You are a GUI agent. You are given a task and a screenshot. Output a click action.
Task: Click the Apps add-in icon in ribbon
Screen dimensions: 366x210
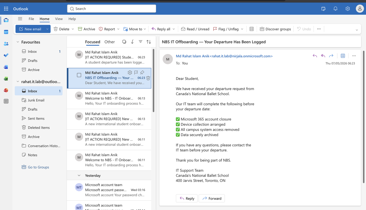252,29
